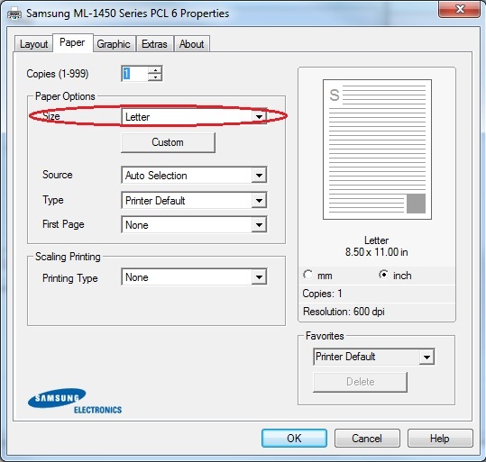Select the mm unit radio button

click(x=307, y=275)
